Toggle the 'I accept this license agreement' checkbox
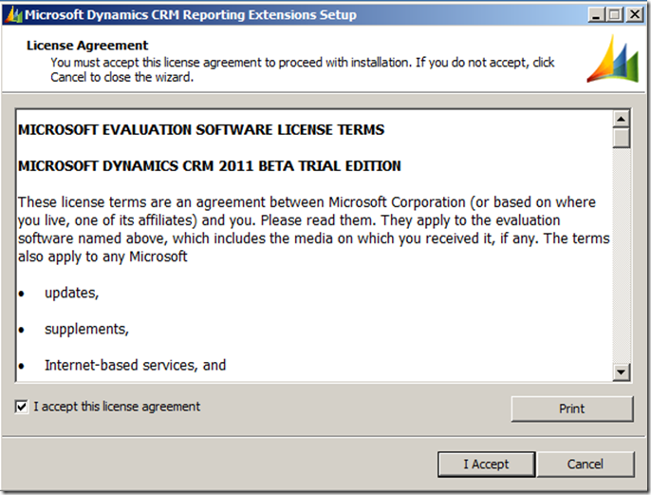Viewport: 651px width, 495px height. (22, 407)
